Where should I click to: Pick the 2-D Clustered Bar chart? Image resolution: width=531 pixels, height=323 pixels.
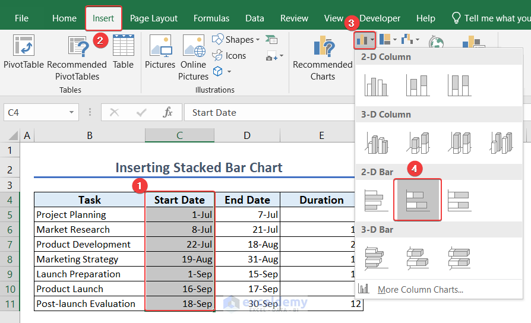tap(376, 200)
